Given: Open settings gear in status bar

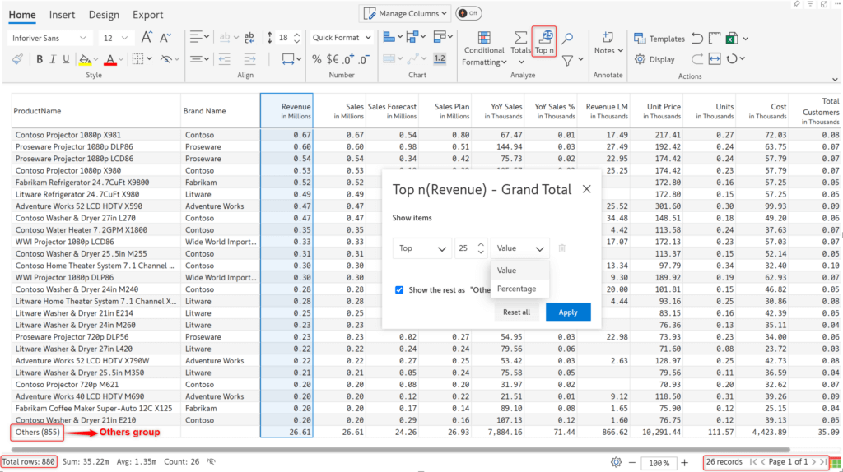Looking at the screenshot, I should [x=616, y=462].
